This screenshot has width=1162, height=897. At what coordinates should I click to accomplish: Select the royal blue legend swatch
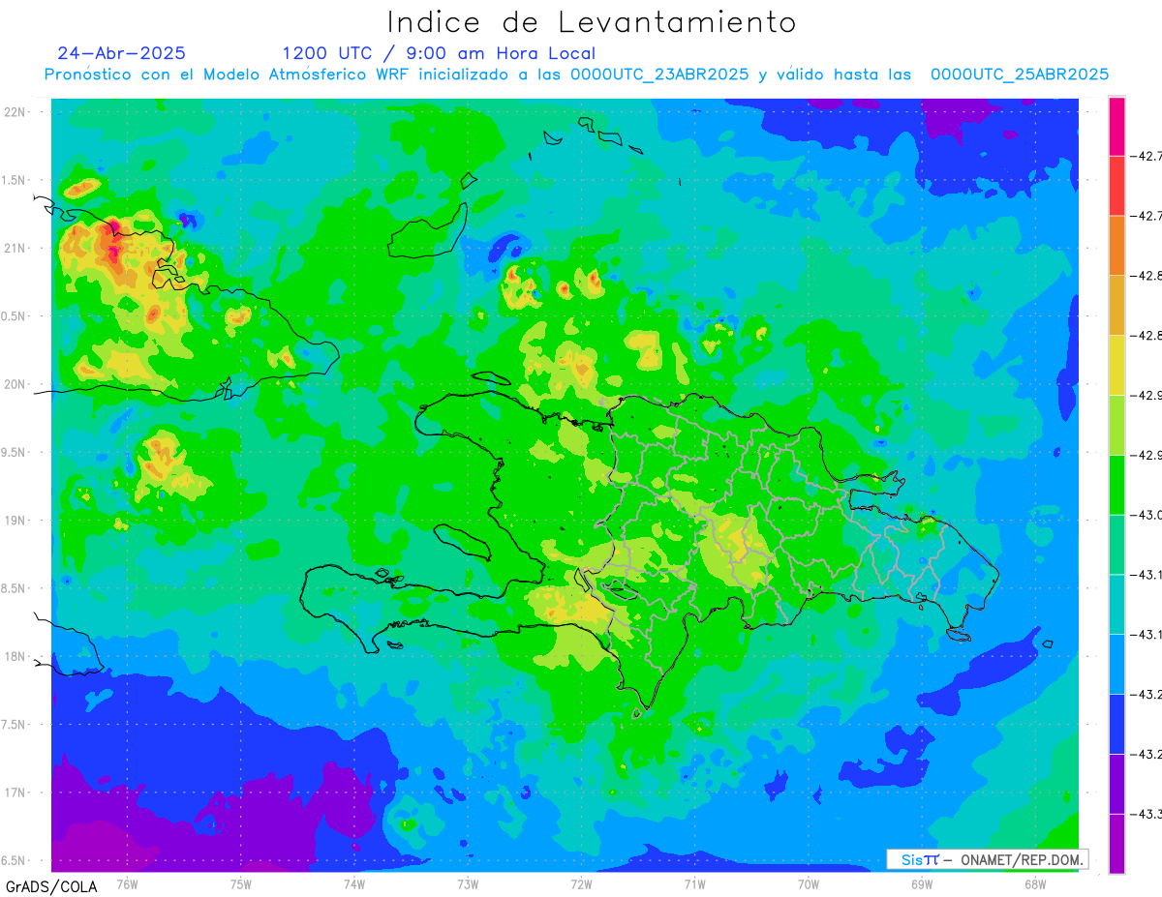[x=1116, y=725]
